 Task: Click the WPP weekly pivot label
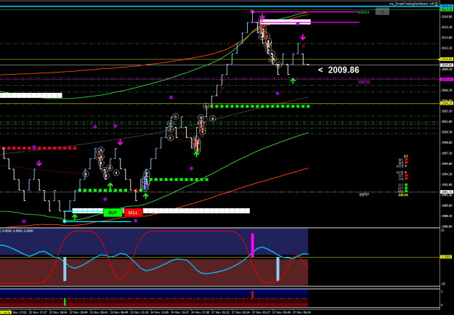(x=364, y=195)
